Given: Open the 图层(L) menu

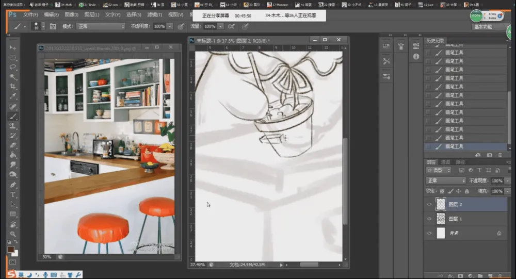Looking at the screenshot, I should pos(92,14).
